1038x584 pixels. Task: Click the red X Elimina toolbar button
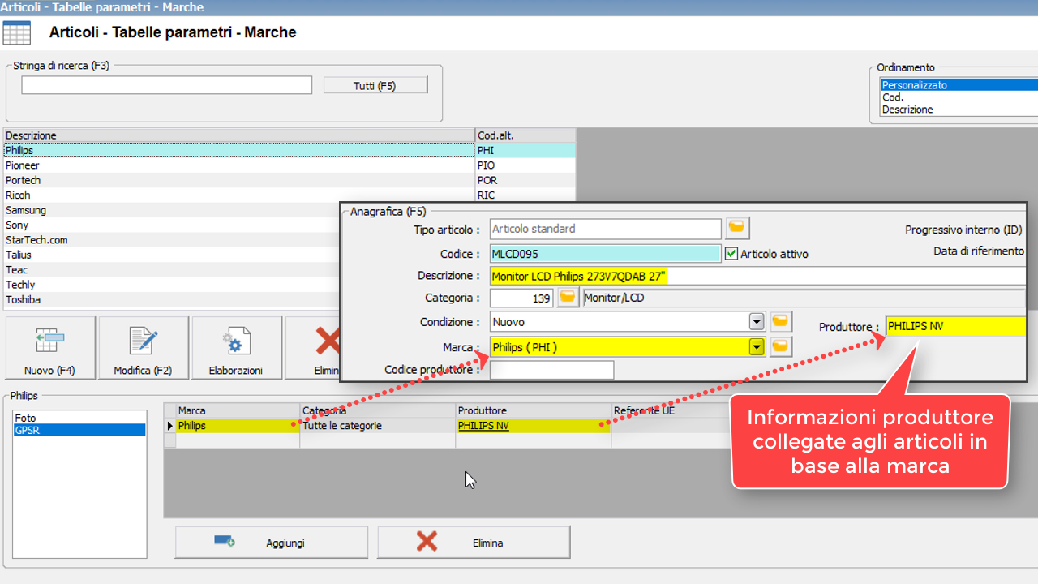coord(312,347)
